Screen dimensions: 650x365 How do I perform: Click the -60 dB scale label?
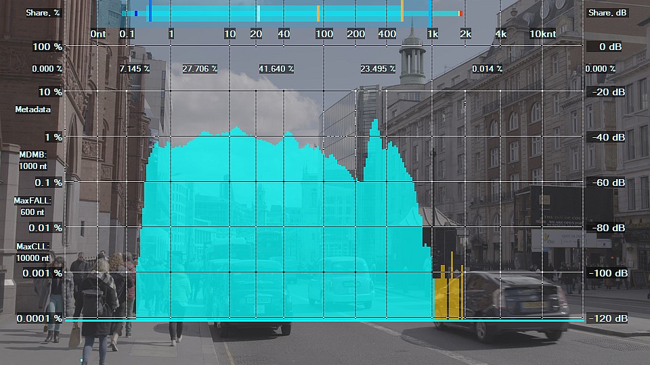(x=607, y=182)
